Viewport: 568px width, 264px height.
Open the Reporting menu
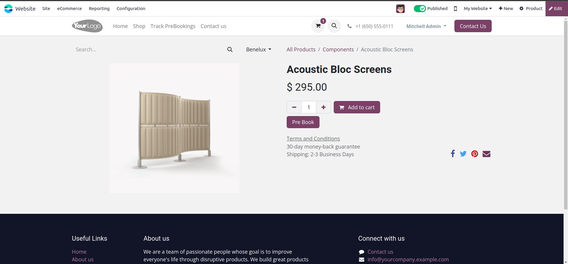(99, 9)
